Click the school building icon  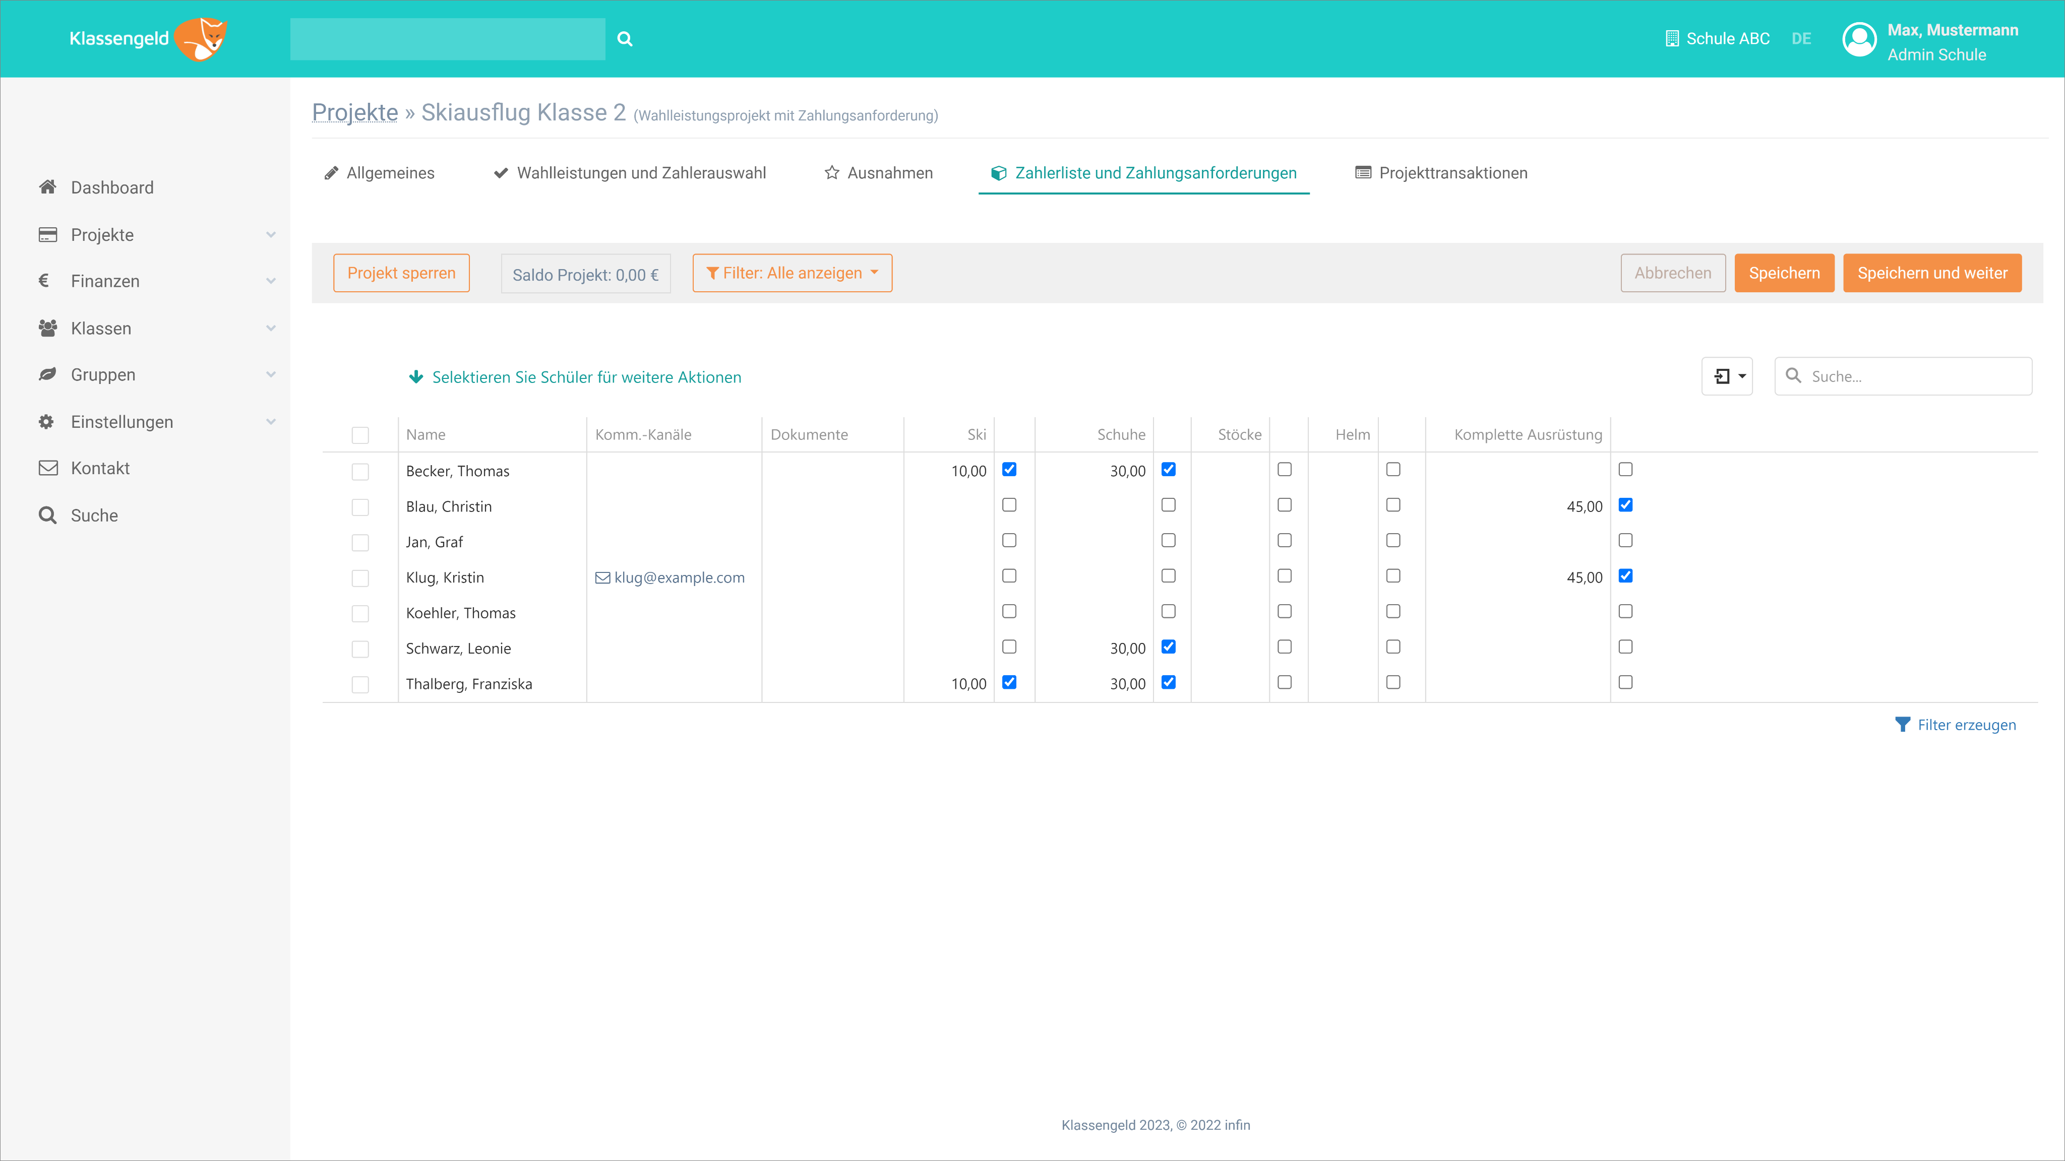pos(1671,38)
